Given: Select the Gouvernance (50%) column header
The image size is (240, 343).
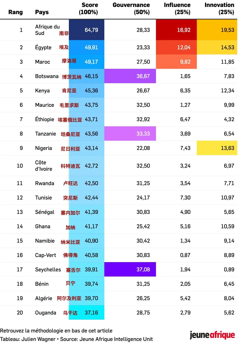Looking at the screenshot, I should point(131,8).
